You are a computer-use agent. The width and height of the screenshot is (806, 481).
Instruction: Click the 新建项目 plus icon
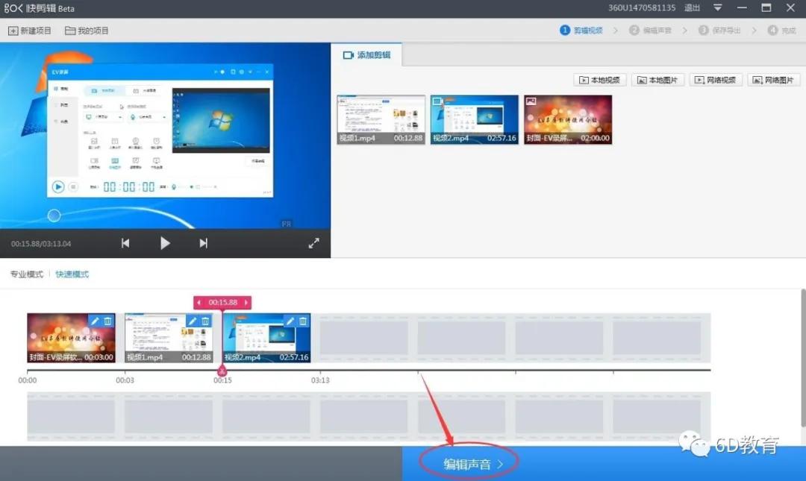[x=13, y=31]
